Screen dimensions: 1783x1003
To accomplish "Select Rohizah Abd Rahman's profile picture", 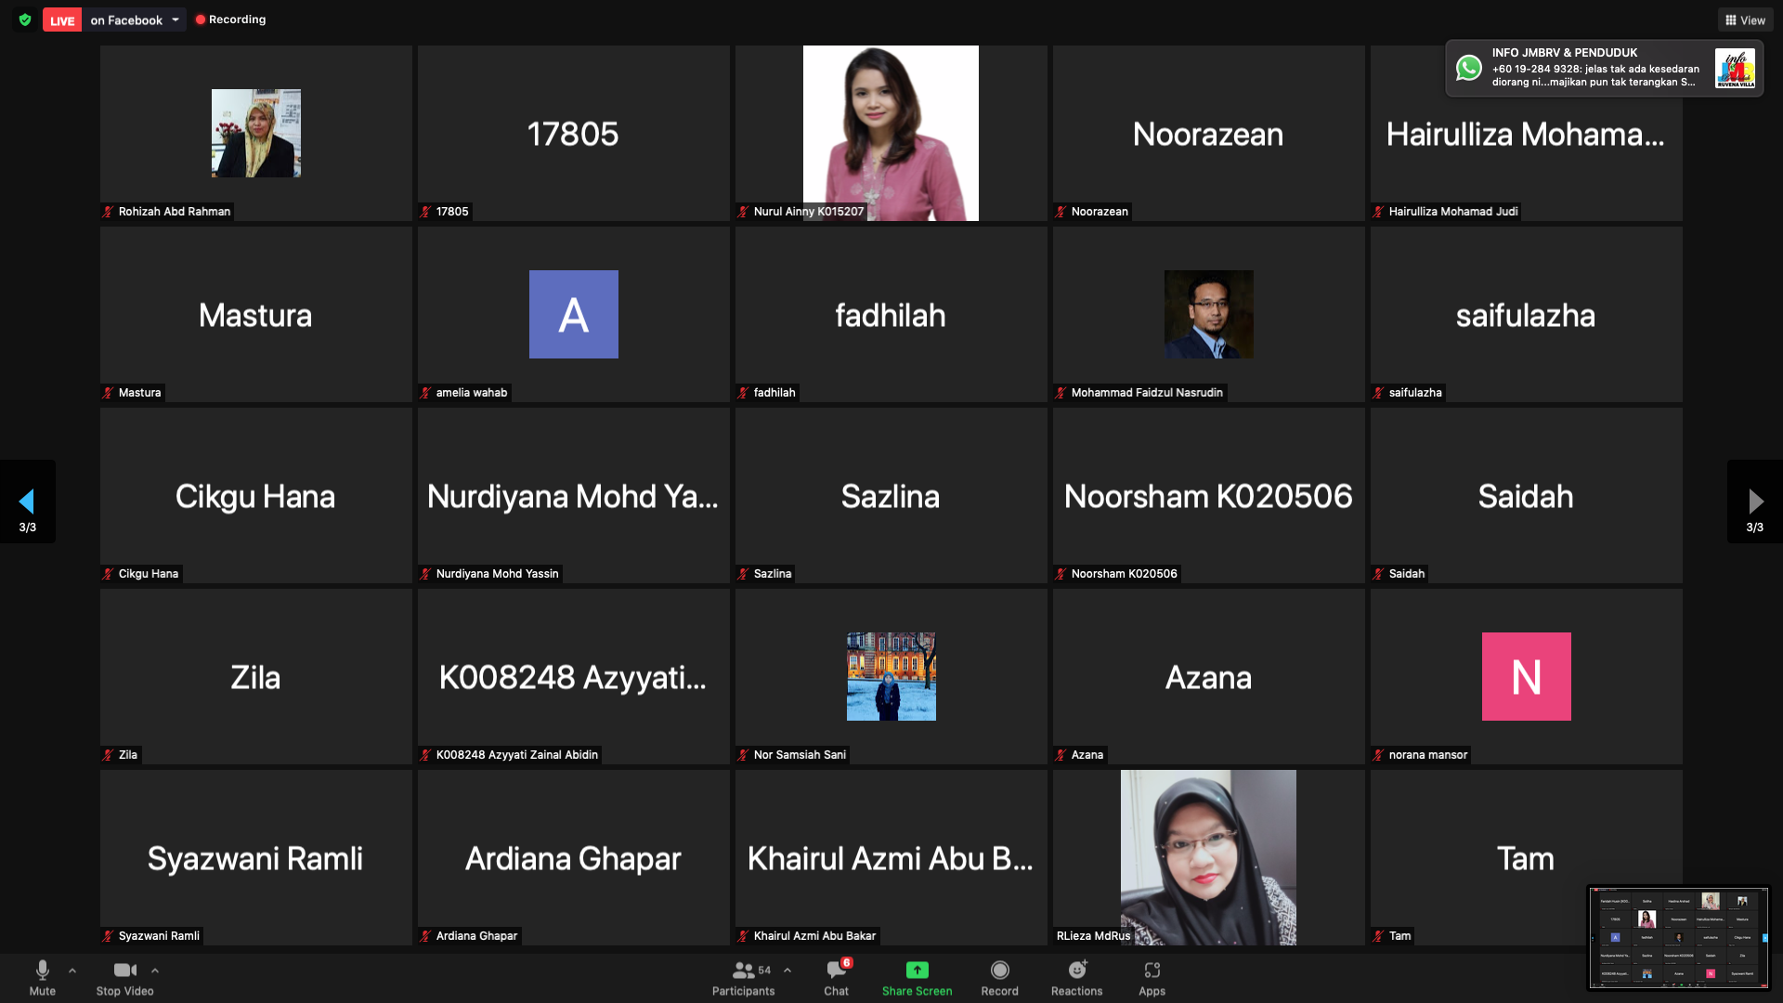I will [256, 133].
